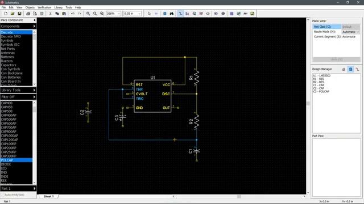Open the Objects menu
Image resolution: width=364 pixels, height=204 pixels.
click(30, 7)
